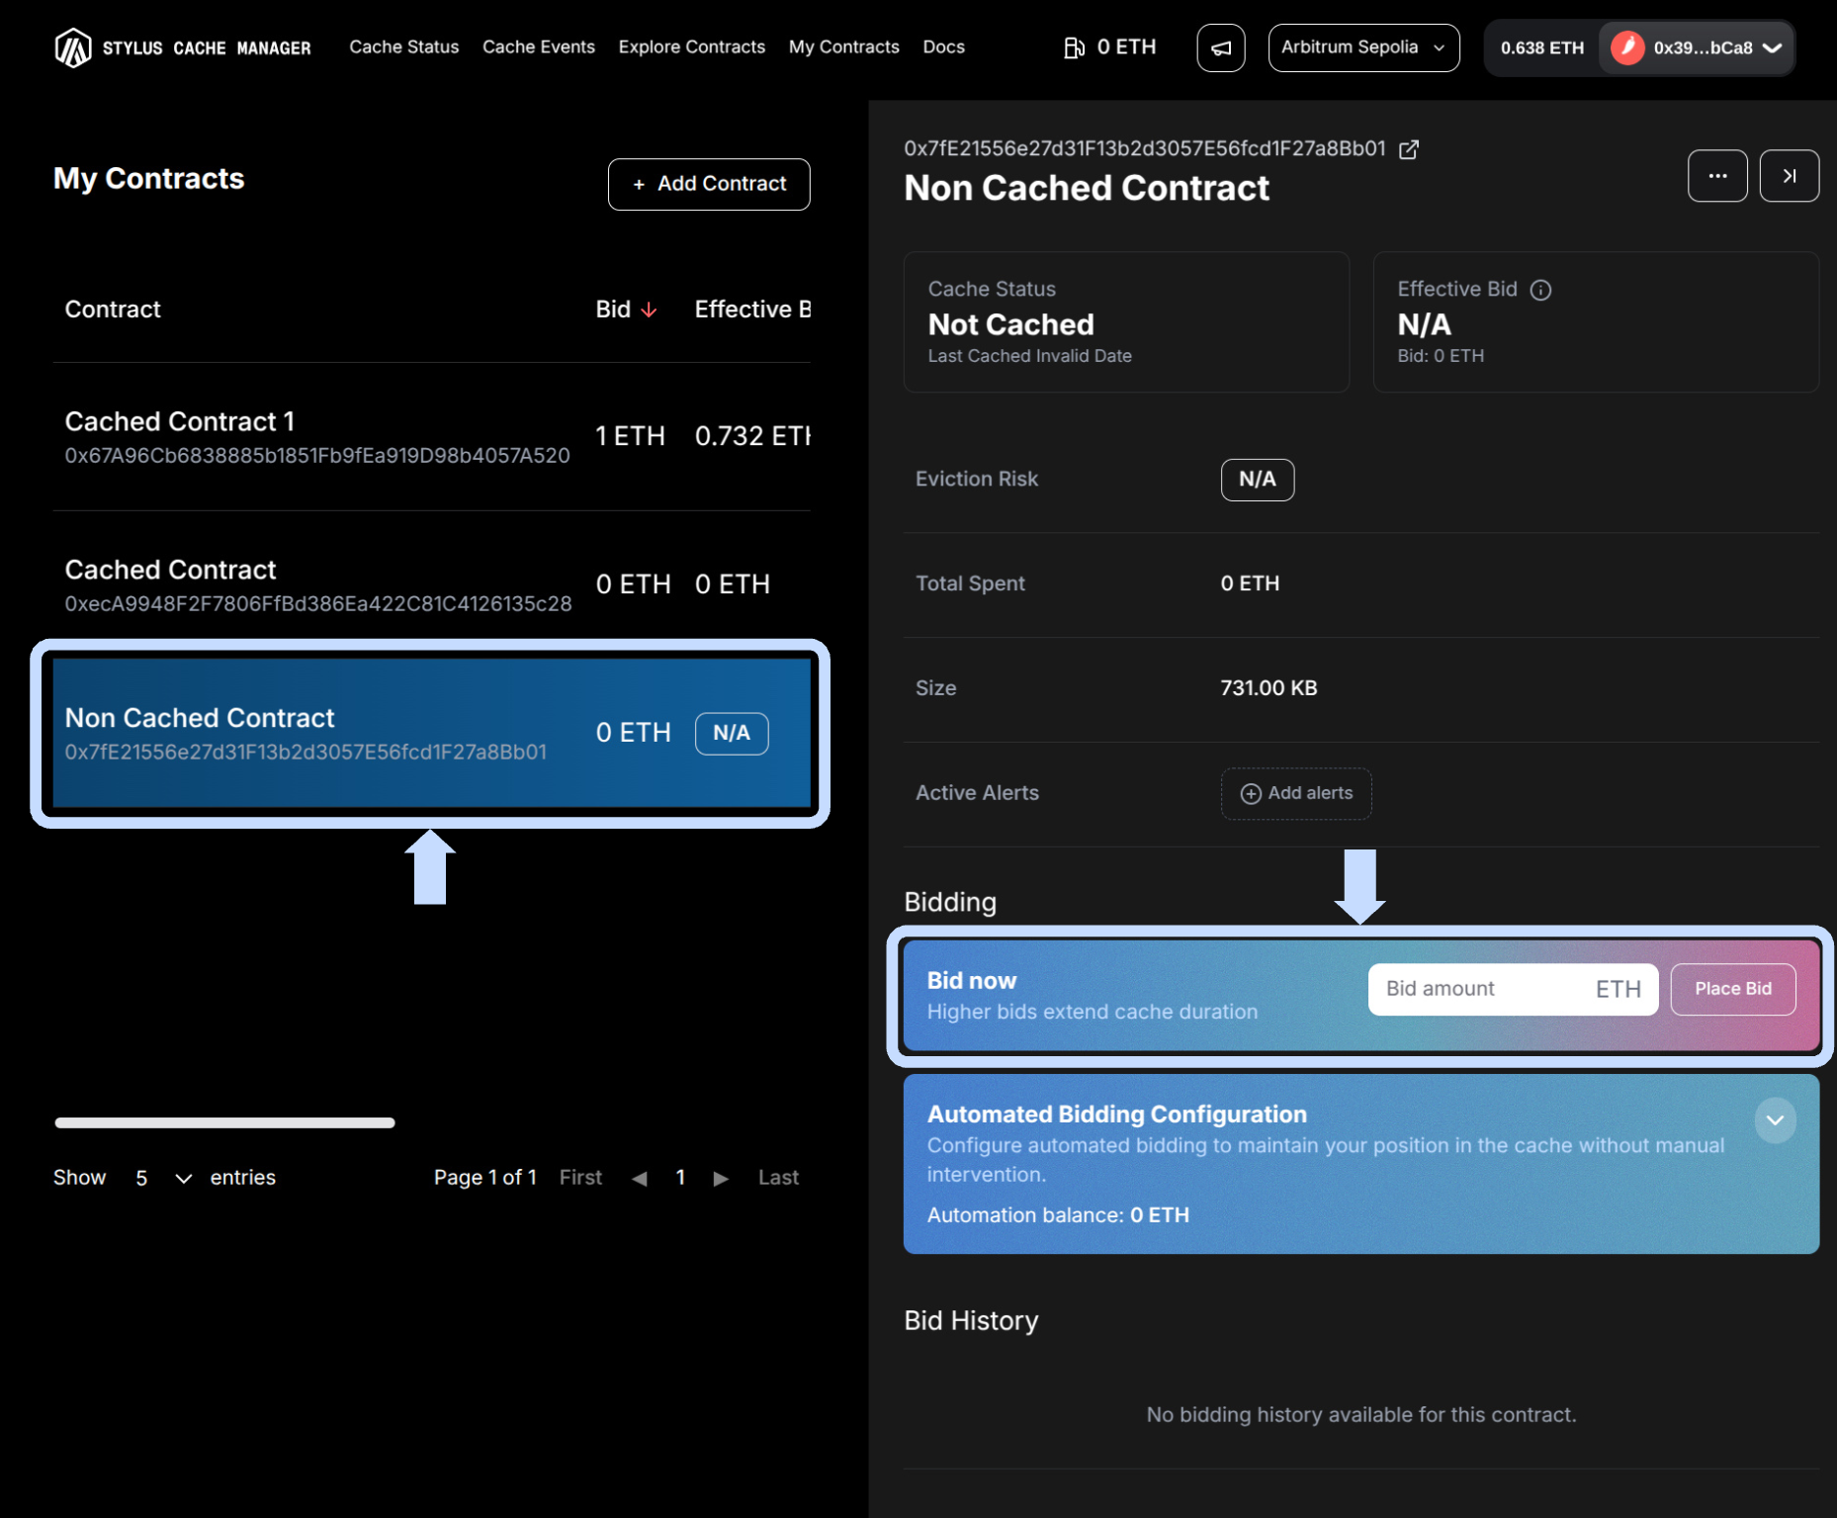Open the three-dots more options menu
The height and width of the screenshot is (1518, 1837).
pos(1717,176)
